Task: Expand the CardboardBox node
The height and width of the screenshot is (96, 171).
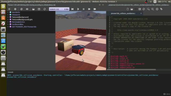Action: coord(8,24)
